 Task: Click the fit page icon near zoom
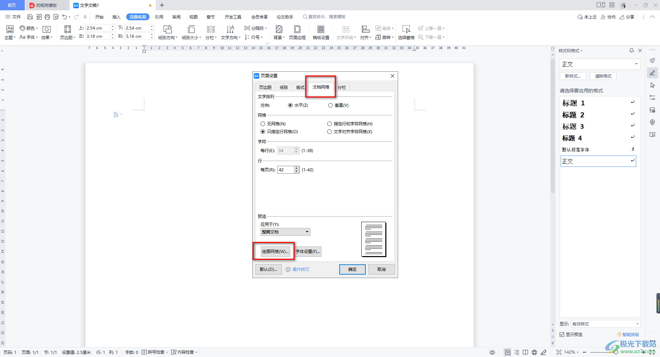click(x=559, y=352)
